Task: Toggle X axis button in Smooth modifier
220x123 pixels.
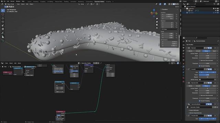Action: tap(202, 72)
